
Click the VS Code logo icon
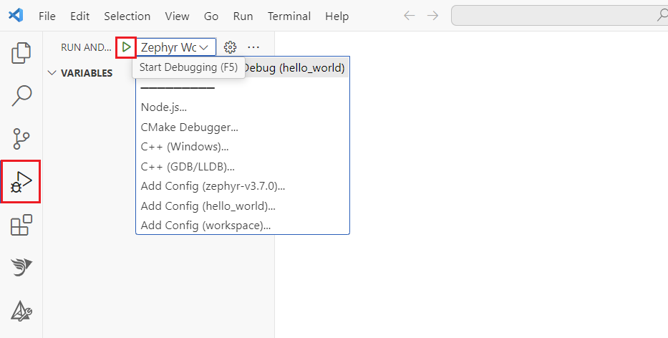[x=16, y=16]
